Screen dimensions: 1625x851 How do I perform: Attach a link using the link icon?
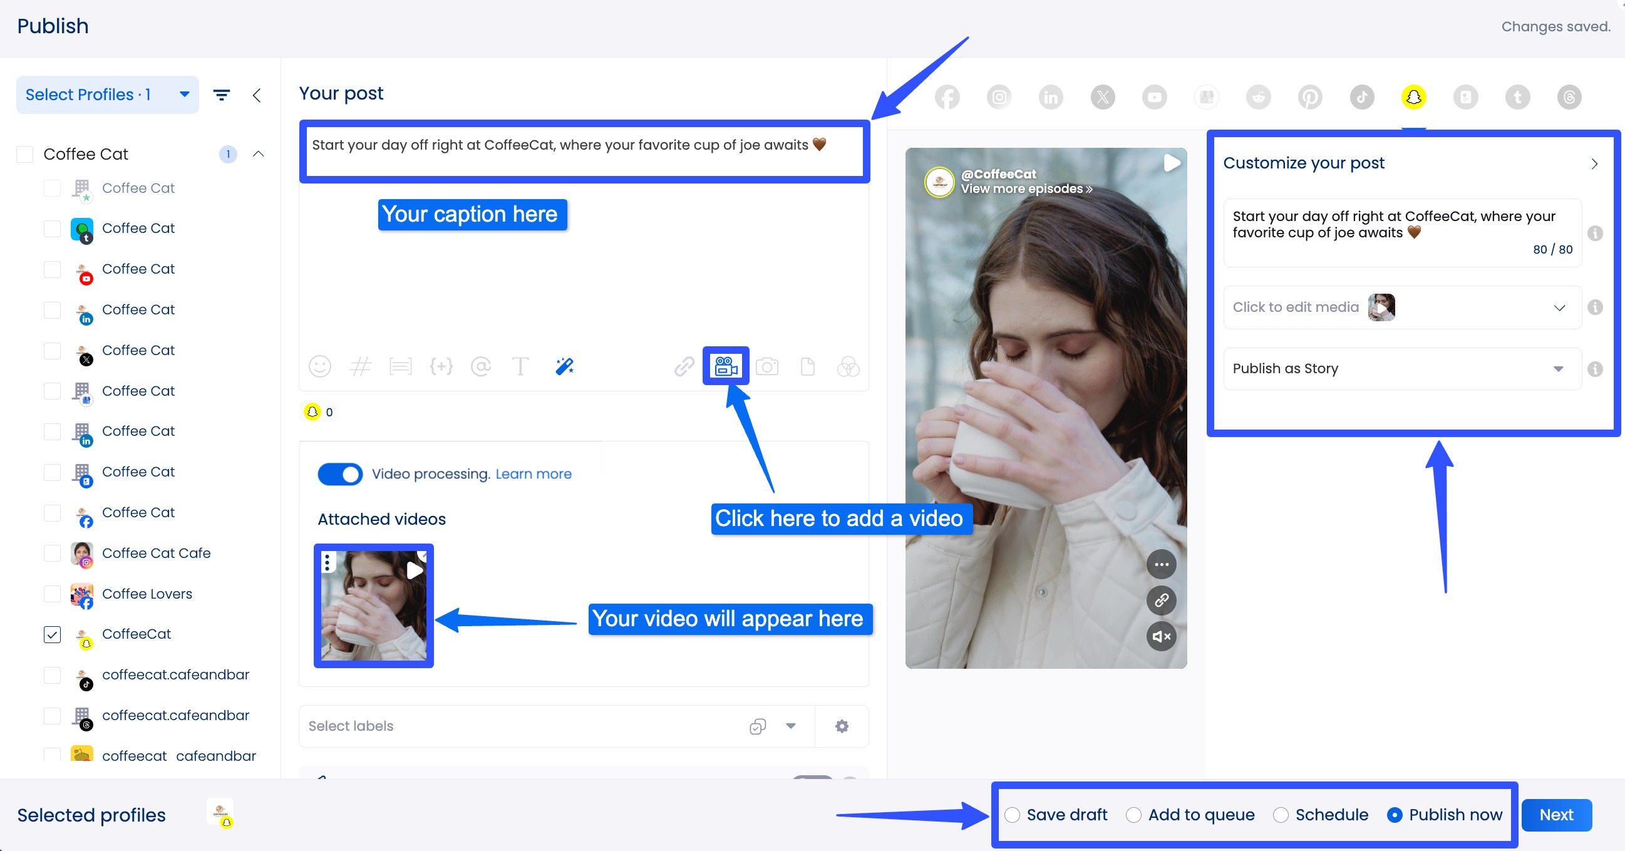coord(683,366)
